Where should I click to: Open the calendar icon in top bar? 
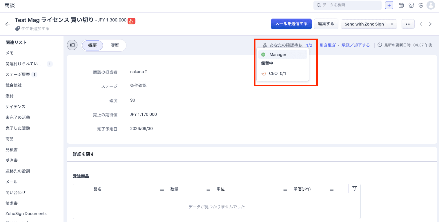401,5
